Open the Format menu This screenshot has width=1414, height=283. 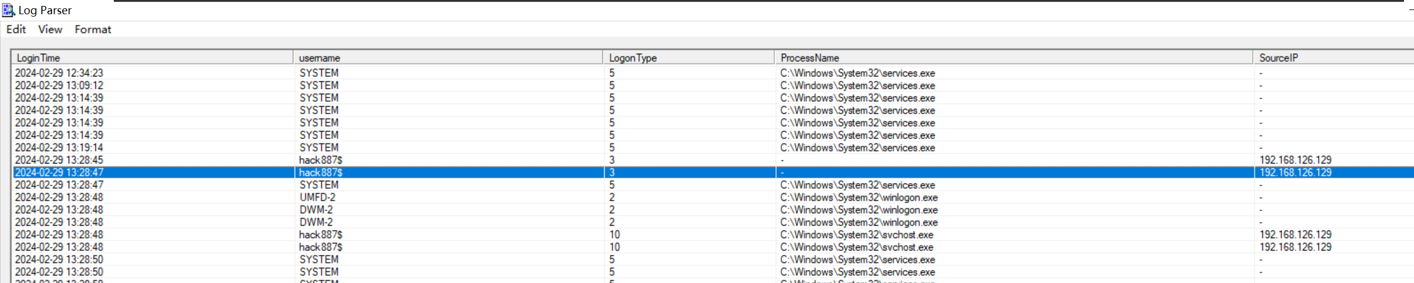point(92,29)
